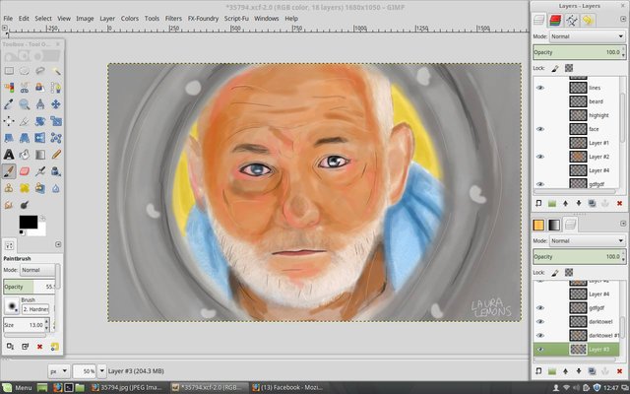Open Mode dropdown in dock with Gradients tab
Screen dimensions: 630x394
(x=587, y=240)
